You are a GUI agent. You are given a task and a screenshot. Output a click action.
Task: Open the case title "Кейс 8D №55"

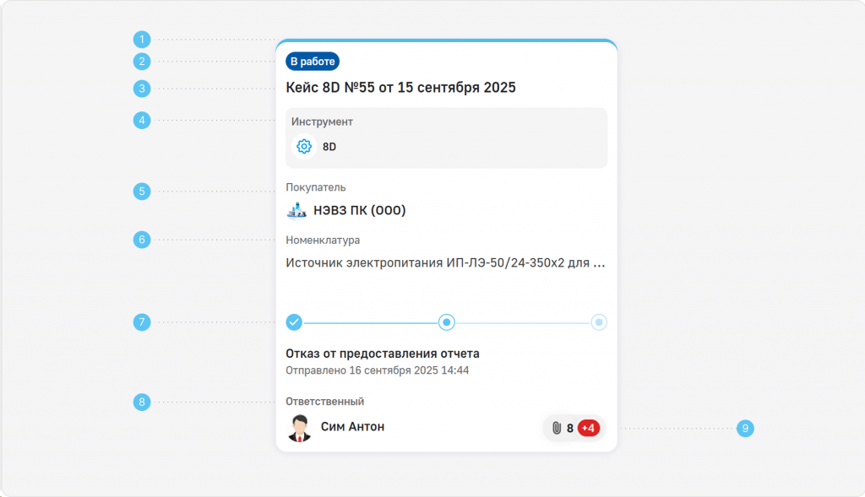click(400, 88)
